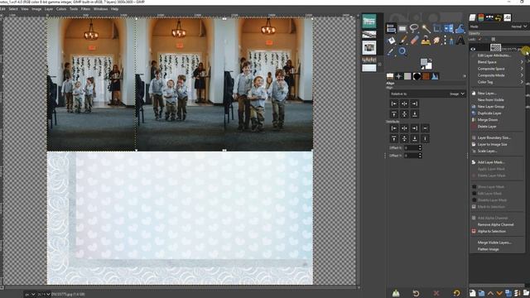530x298 pixels.
Task: Select the Warp Transform tool
Action: click(460, 29)
